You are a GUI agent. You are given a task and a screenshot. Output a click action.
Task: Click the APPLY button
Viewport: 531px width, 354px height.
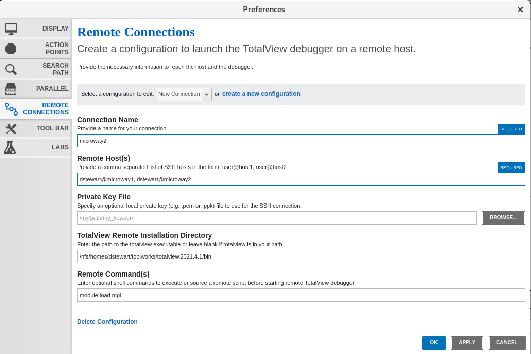(467, 343)
